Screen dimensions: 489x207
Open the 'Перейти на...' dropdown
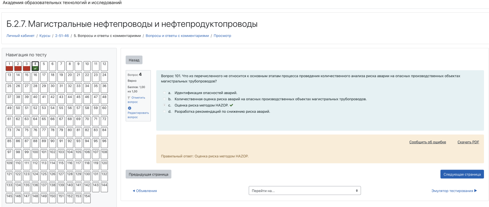pos(304,191)
